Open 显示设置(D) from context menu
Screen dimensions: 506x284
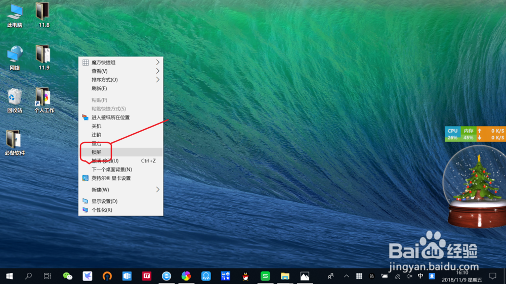tap(121, 201)
